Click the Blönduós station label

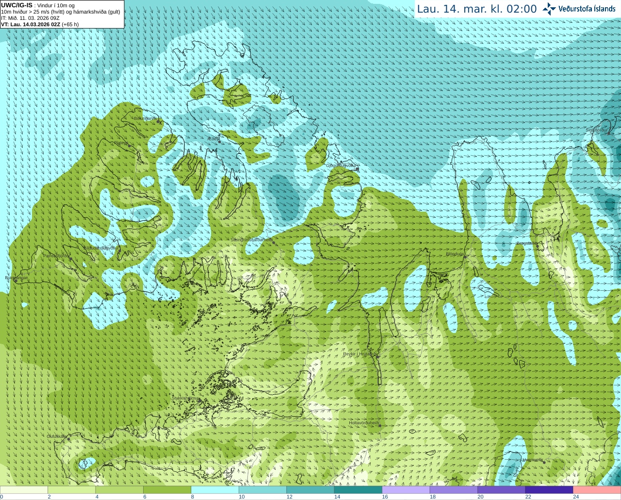pyautogui.click(x=455, y=254)
